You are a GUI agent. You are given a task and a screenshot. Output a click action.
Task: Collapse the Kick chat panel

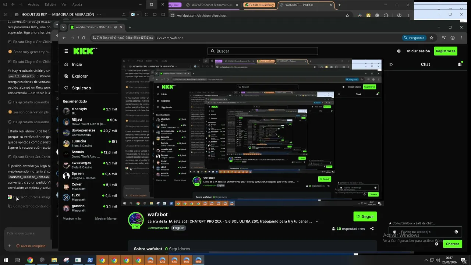(x=391, y=64)
